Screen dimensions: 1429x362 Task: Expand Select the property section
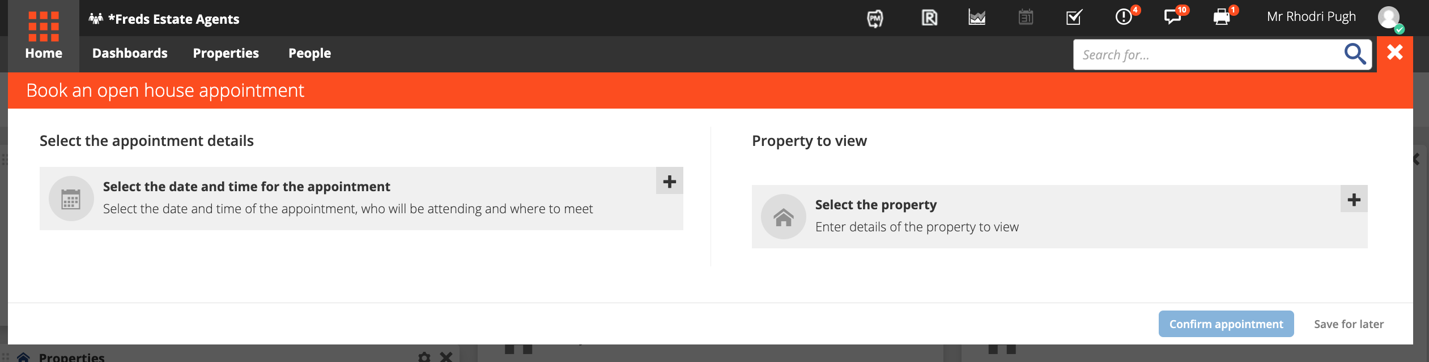click(x=1354, y=199)
